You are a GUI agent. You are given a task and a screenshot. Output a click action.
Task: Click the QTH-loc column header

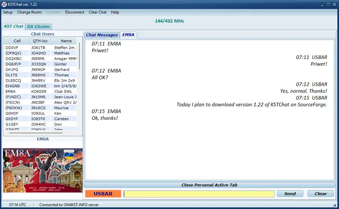click(x=40, y=41)
